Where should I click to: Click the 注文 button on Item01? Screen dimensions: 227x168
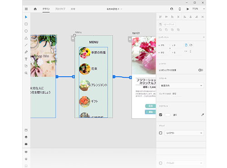point(150,106)
